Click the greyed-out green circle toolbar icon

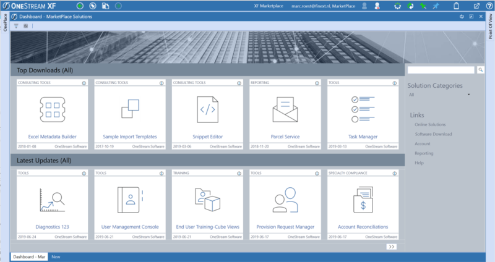(118, 6)
